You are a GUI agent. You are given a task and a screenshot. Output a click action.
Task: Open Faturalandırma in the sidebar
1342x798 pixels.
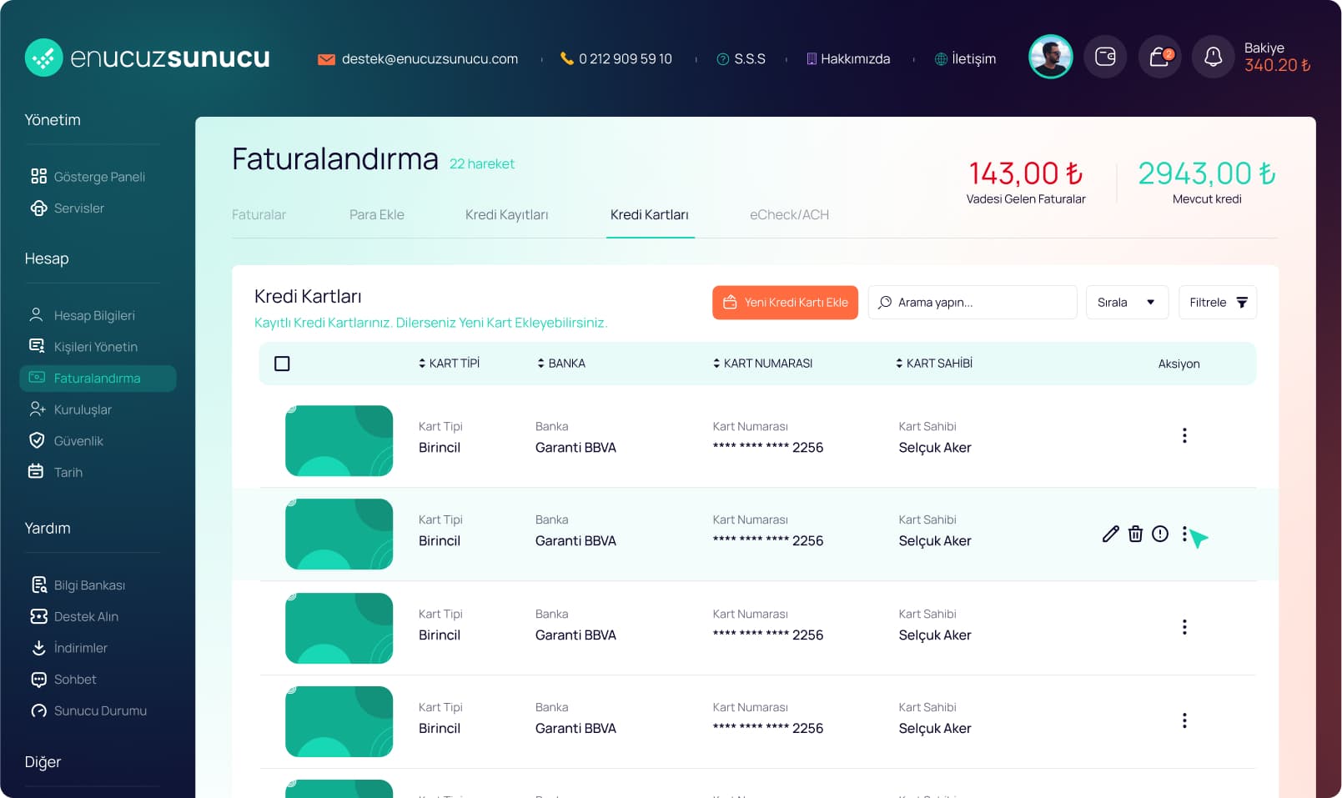click(x=98, y=378)
